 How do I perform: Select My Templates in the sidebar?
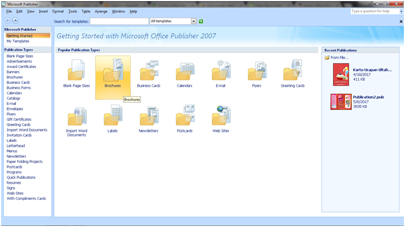18,41
